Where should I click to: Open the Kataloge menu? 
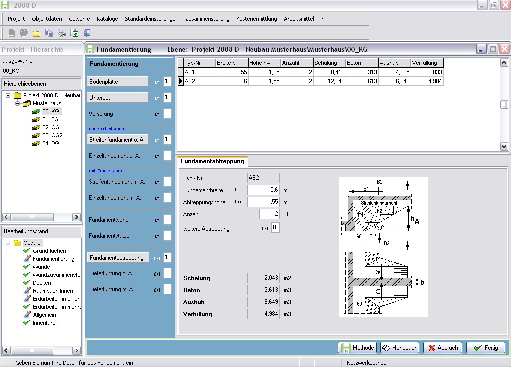coord(107,19)
